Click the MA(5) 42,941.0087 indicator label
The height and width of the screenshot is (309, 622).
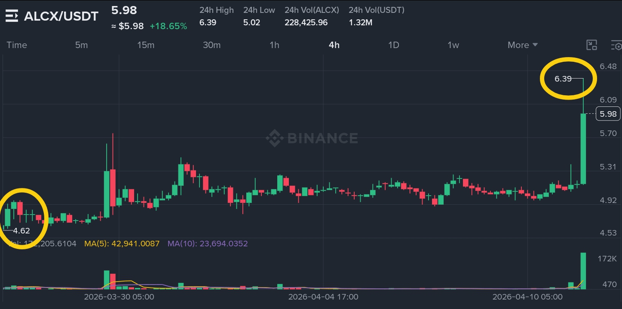(122, 244)
